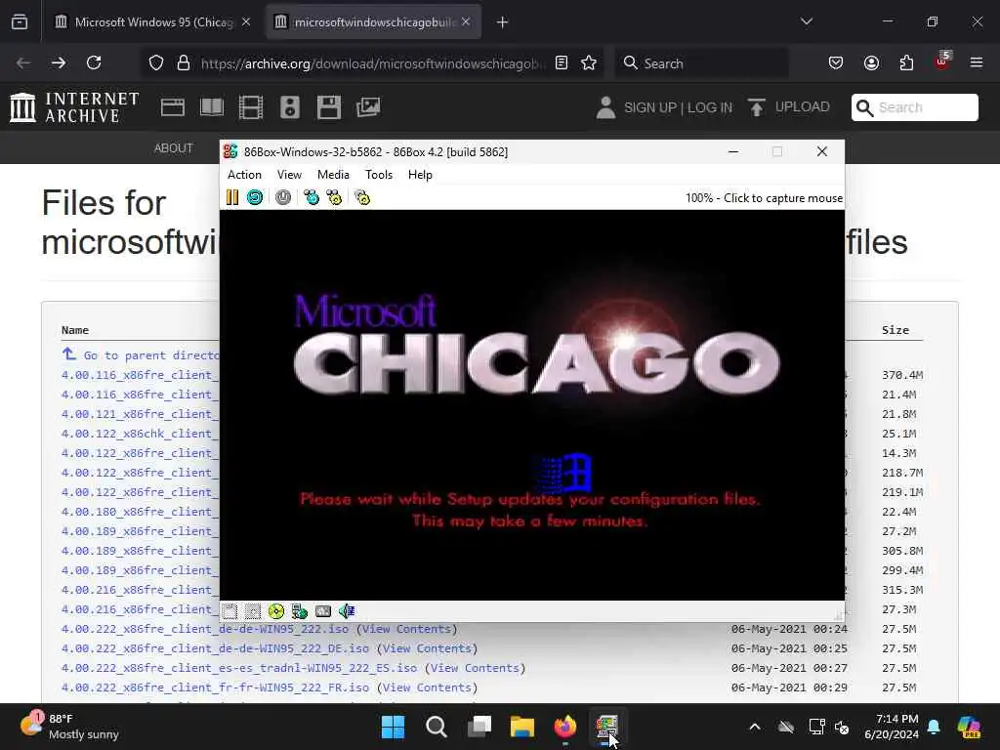This screenshot has height=750, width=1000.
Task: Click the tracking protection shield icon
Action: pos(156,62)
